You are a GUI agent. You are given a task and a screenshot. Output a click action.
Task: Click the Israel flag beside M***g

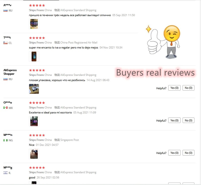[x=5, y=173]
